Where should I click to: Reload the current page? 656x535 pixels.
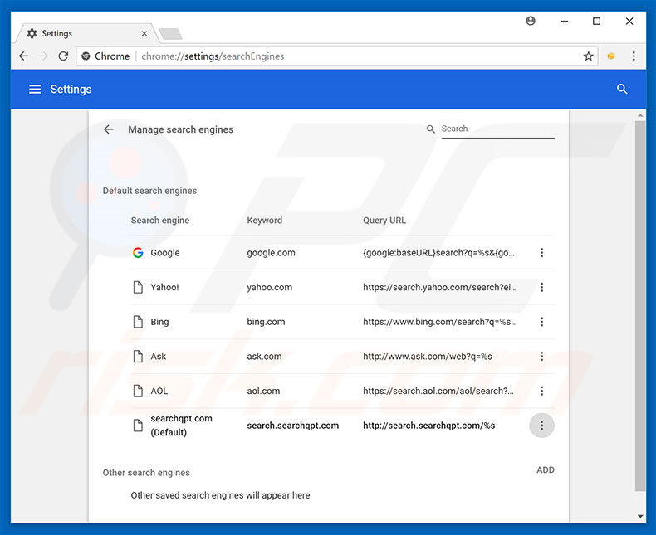tap(63, 56)
